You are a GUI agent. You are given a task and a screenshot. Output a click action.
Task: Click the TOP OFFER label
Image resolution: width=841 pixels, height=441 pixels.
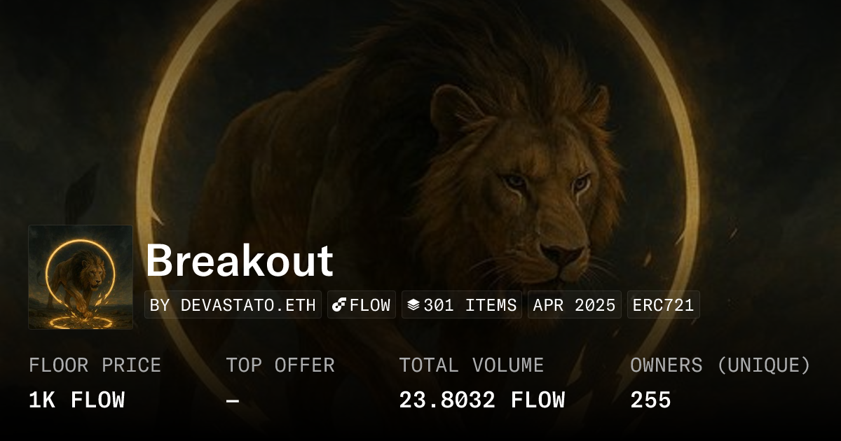coord(280,365)
